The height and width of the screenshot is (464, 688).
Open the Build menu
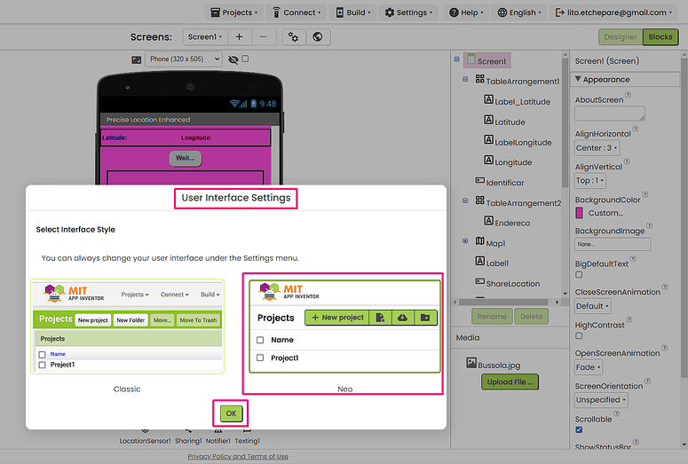click(353, 12)
